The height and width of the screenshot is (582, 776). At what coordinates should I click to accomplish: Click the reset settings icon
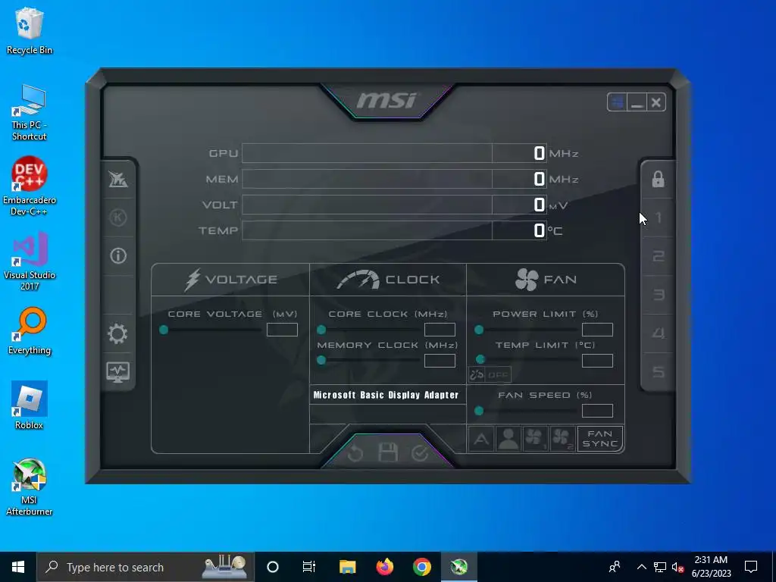(355, 452)
